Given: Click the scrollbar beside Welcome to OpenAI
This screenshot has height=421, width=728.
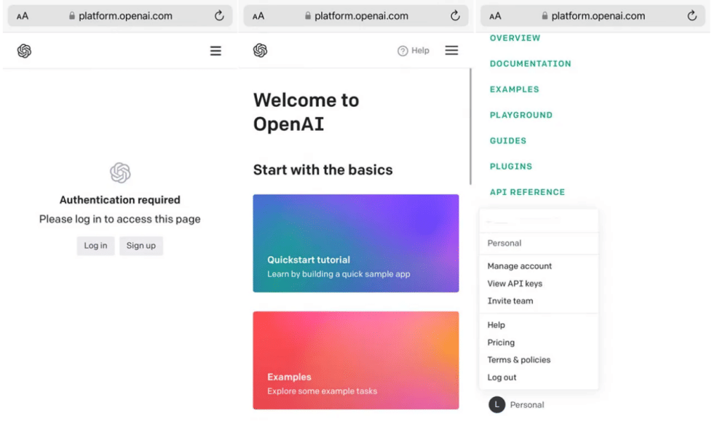Looking at the screenshot, I should [471, 127].
